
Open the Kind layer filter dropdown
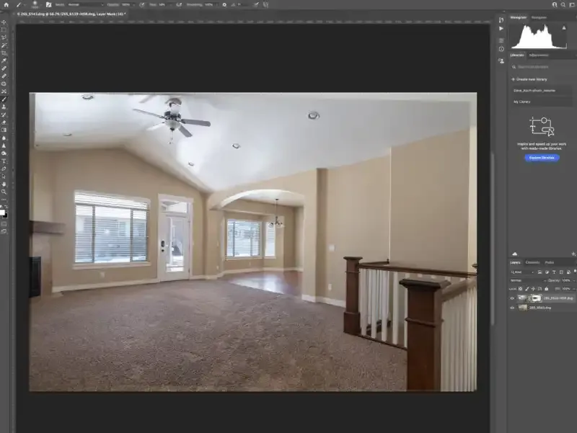(521, 272)
